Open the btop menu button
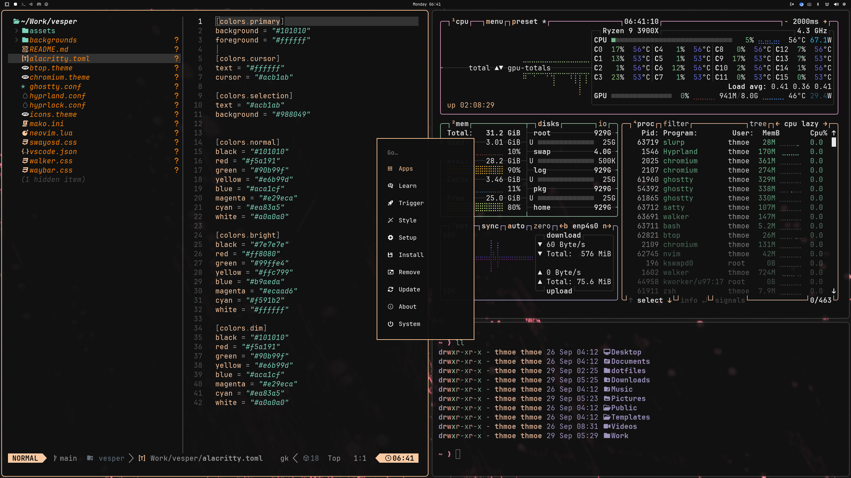Image resolution: width=851 pixels, height=478 pixels. pyautogui.click(x=494, y=22)
